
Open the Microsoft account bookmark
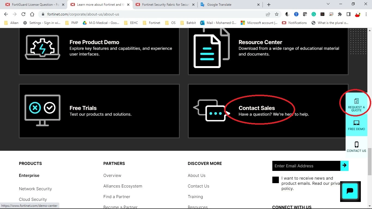259,23
